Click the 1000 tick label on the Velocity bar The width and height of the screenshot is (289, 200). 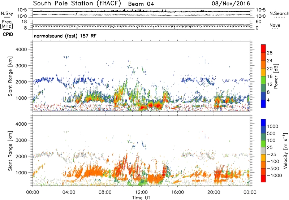[273, 126]
